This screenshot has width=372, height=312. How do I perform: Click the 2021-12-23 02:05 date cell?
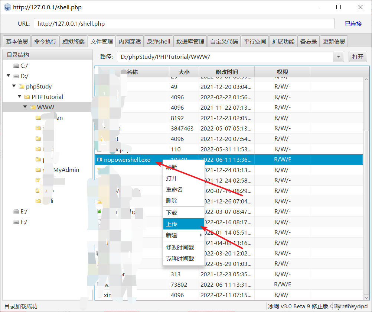(x=226, y=118)
